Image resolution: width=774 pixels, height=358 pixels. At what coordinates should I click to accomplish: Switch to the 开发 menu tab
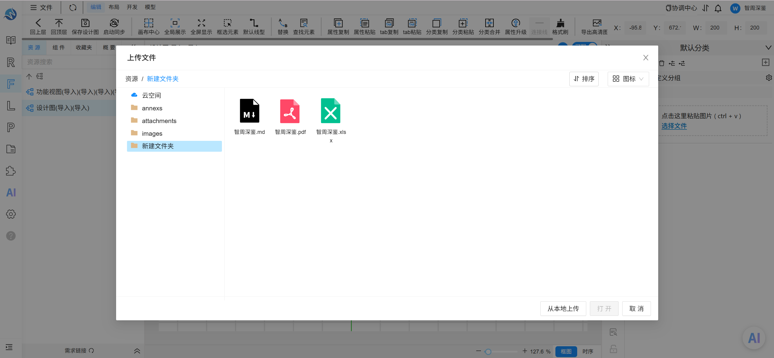132,7
